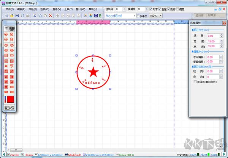The width and height of the screenshot is (228, 158).
Task: Click the large red color swatch
Action: click(11, 100)
